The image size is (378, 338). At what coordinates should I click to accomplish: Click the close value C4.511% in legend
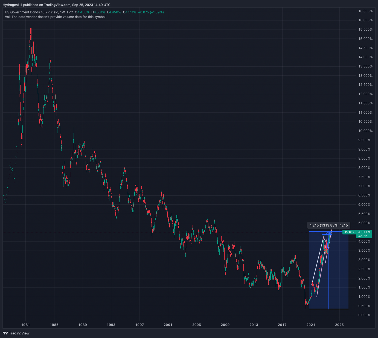click(130, 12)
